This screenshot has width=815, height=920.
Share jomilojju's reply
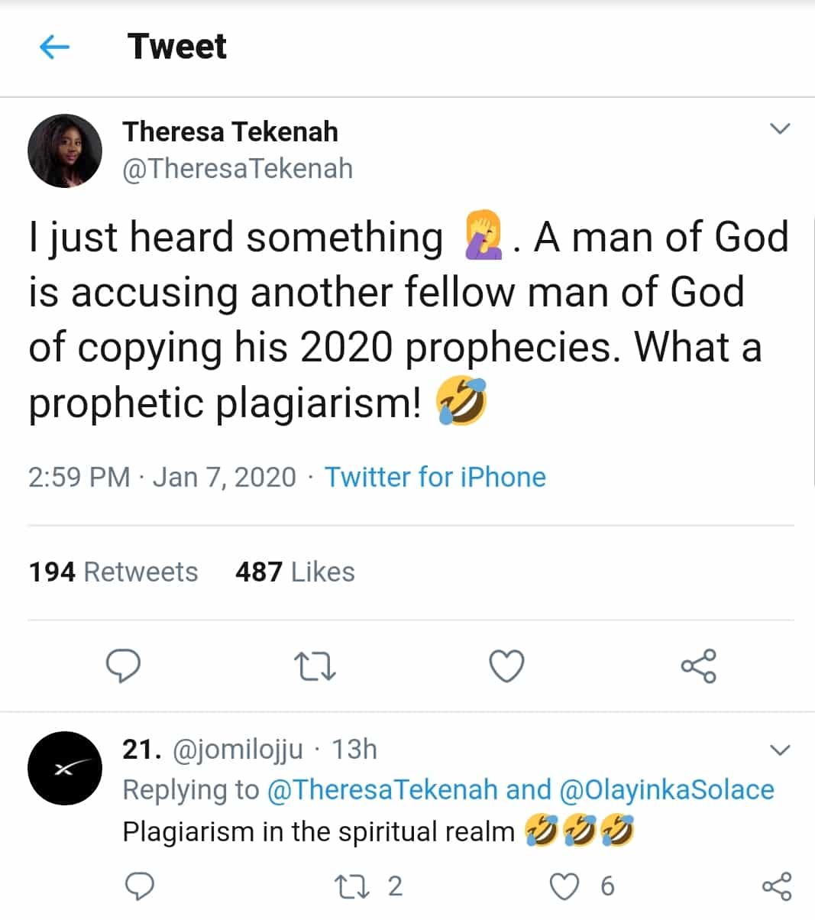[x=777, y=886]
